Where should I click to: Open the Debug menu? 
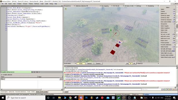[x=51, y=4]
